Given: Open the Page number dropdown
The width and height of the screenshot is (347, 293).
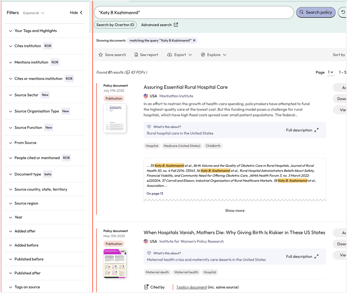Looking at the screenshot, I should tap(331, 72).
